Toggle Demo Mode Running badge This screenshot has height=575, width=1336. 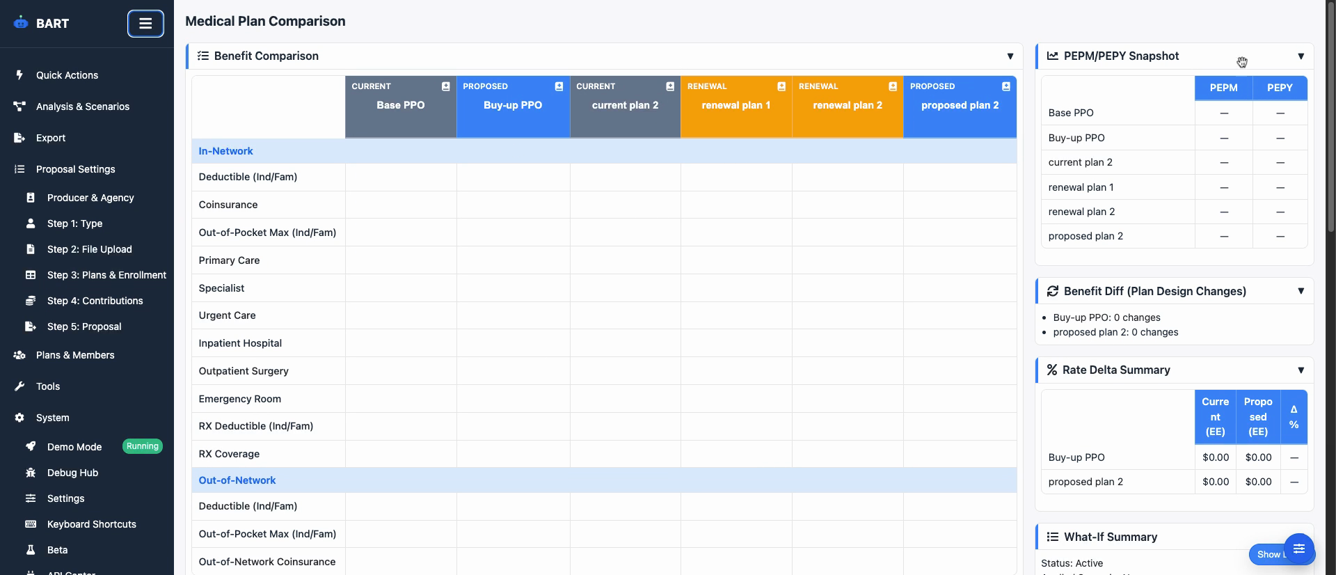tap(142, 446)
